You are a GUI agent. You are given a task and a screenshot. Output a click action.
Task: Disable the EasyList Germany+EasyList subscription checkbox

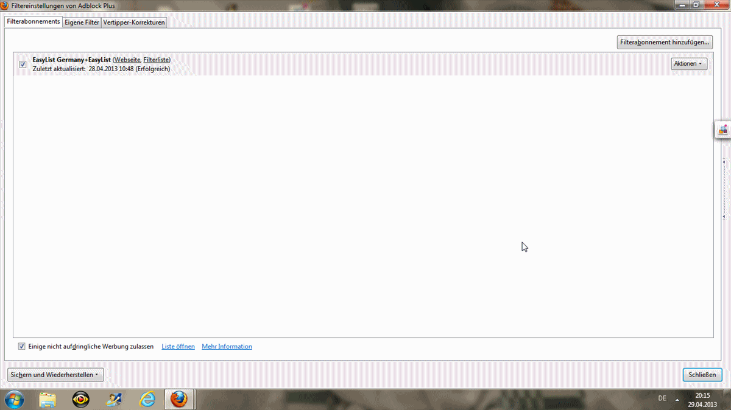[x=23, y=64]
